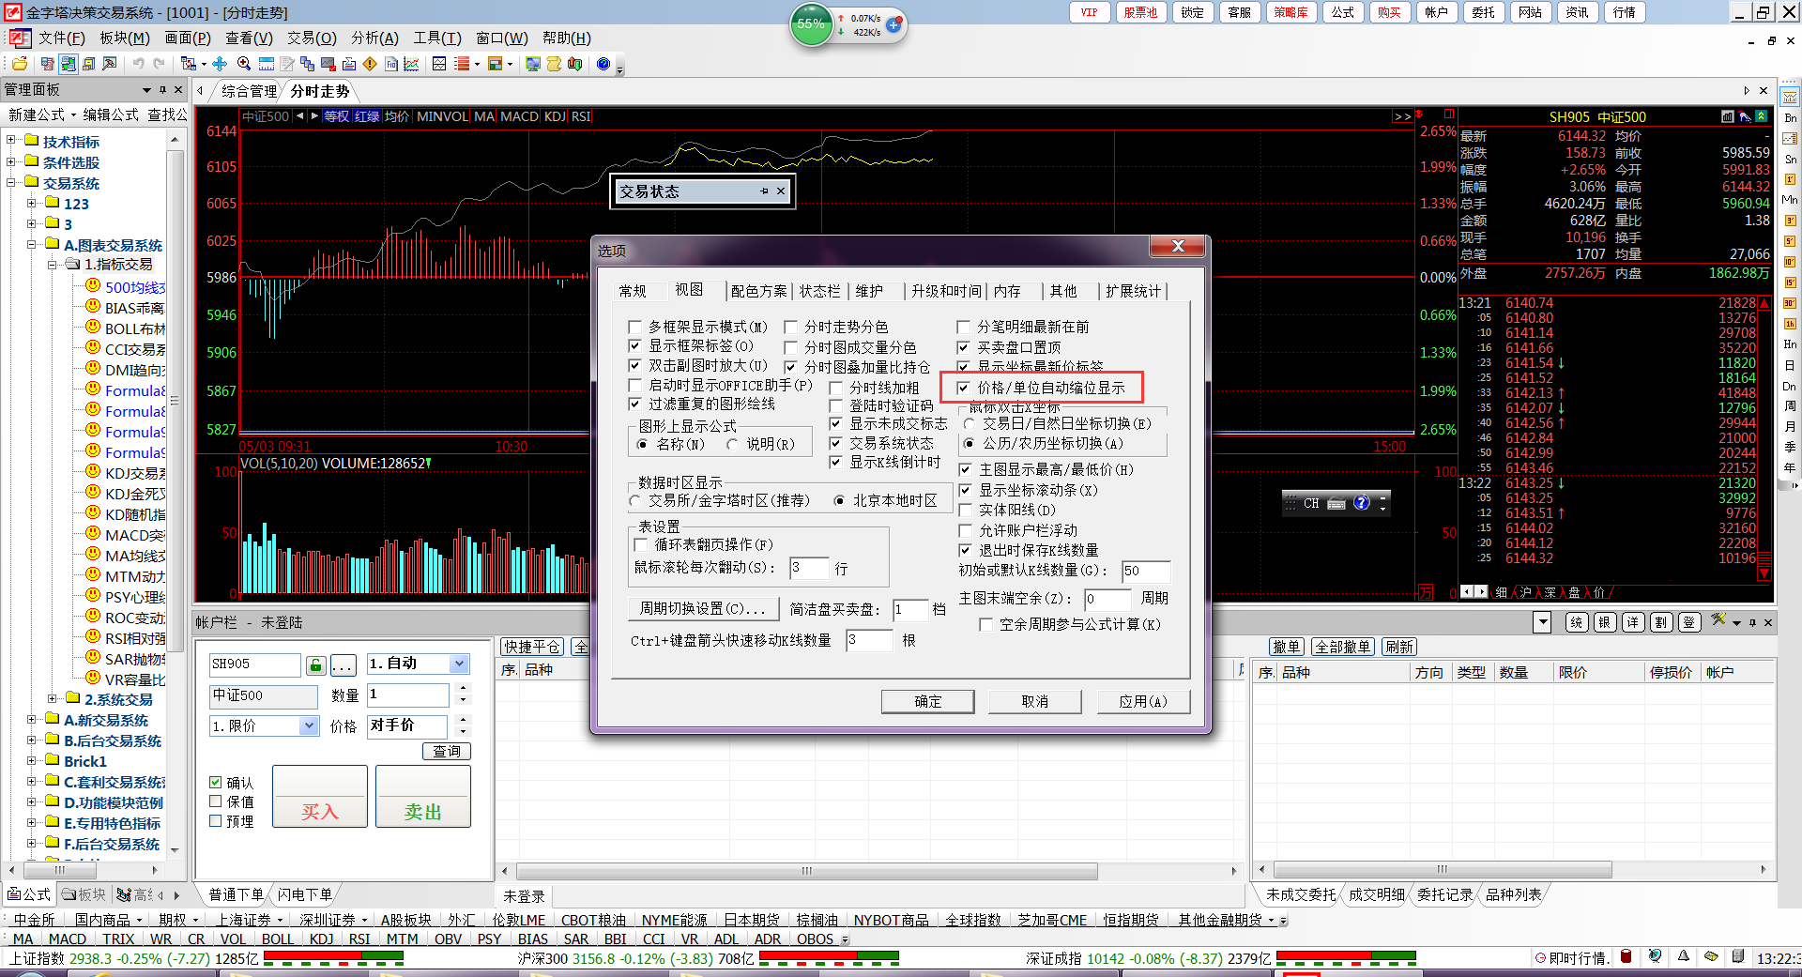Image resolution: width=1802 pixels, height=977 pixels.
Task: Open the 分析(A) menu
Action: (x=374, y=38)
